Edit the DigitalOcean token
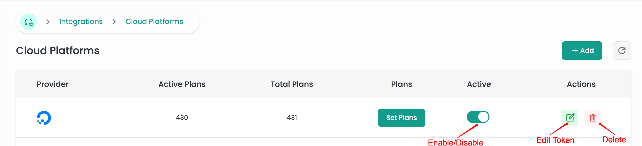The height and width of the screenshot is (146, 642). click(x=570, y=118)
